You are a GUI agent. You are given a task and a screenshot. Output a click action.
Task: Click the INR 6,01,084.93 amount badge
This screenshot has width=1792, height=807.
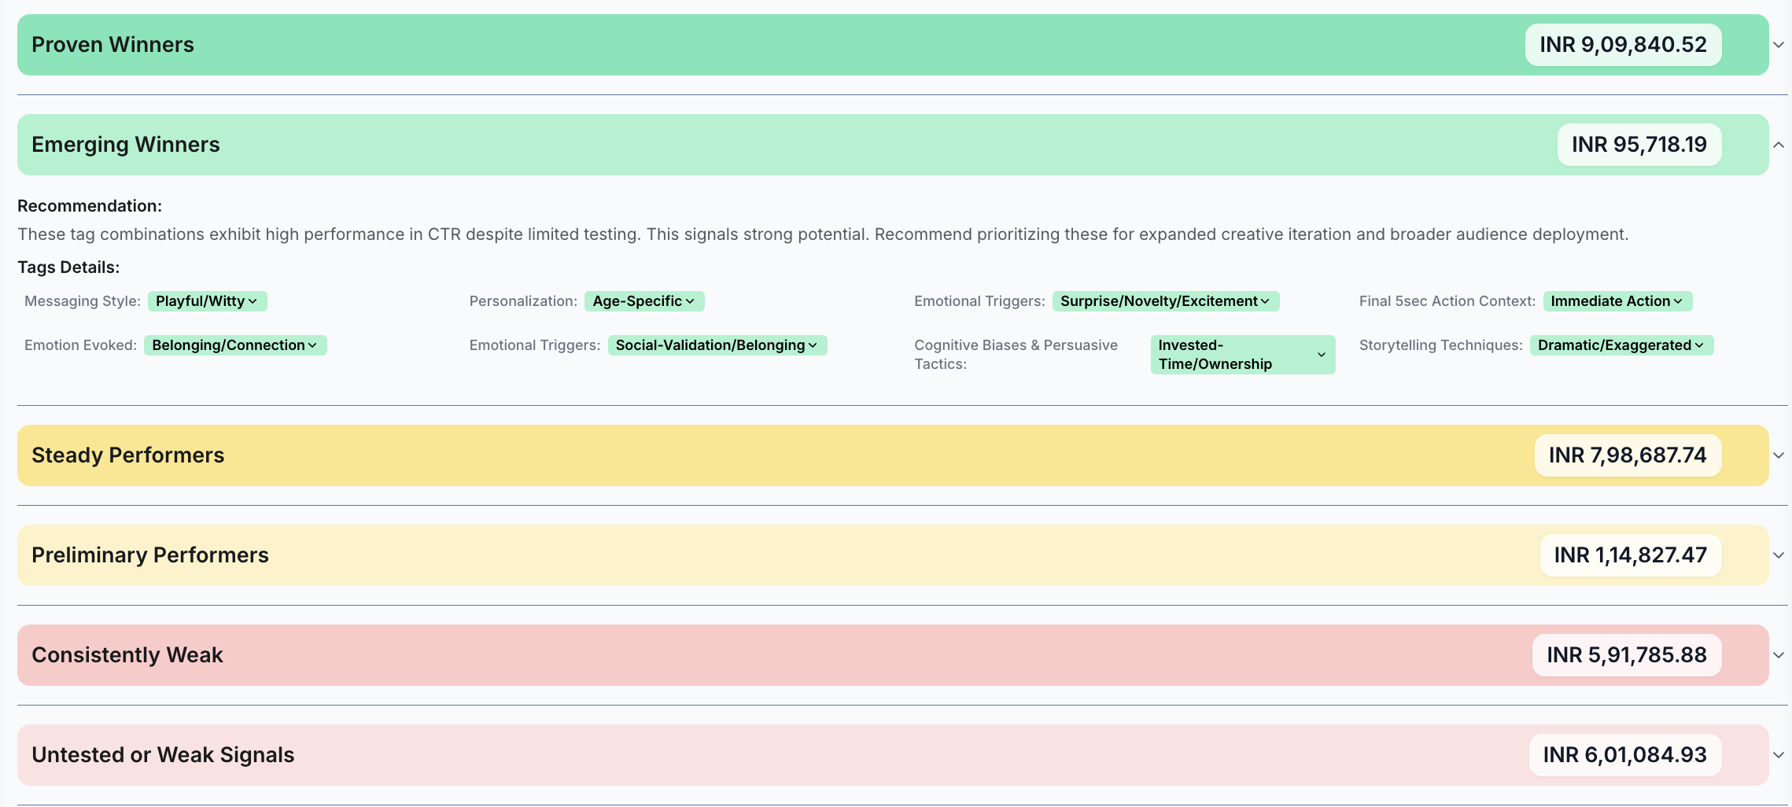coord(1624,755)
